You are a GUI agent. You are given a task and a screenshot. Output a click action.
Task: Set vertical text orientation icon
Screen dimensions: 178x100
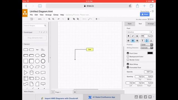(x=142, y=36)
